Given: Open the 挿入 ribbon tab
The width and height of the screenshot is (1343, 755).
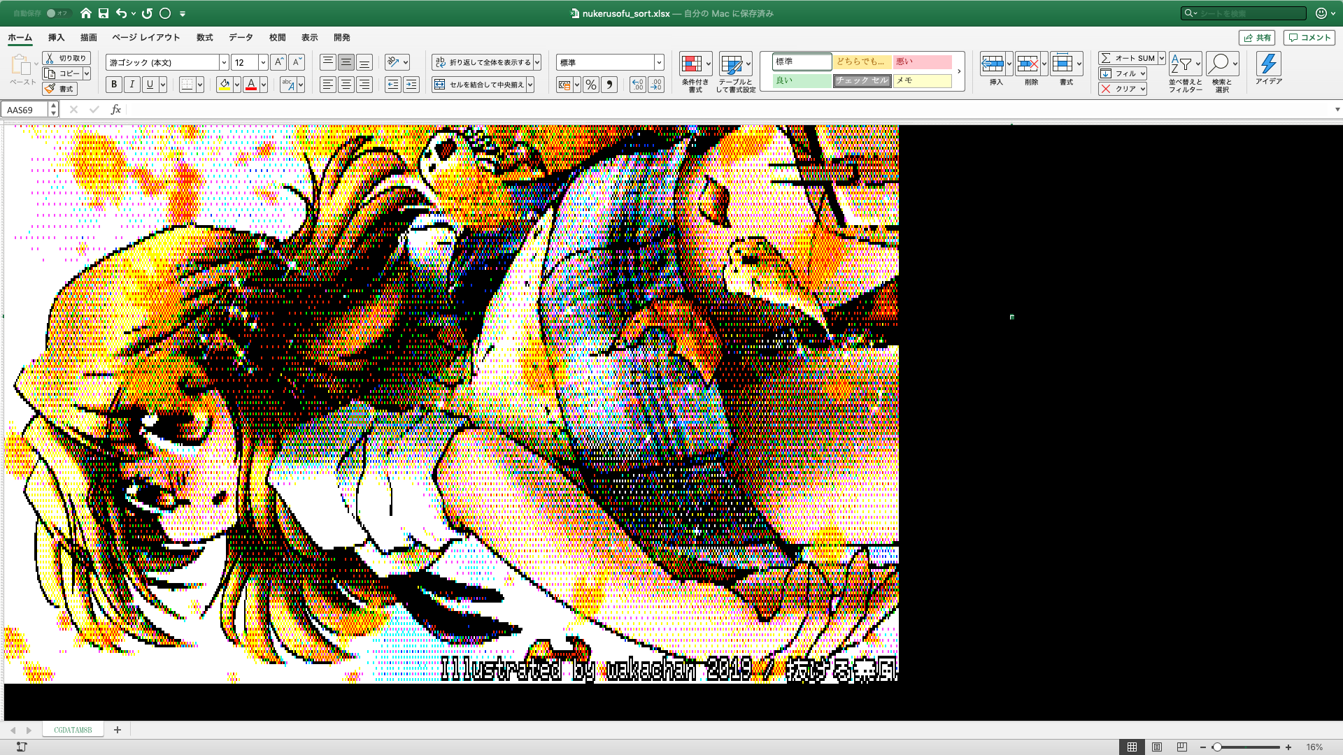Looking at the screenshot, I should 56,38.
